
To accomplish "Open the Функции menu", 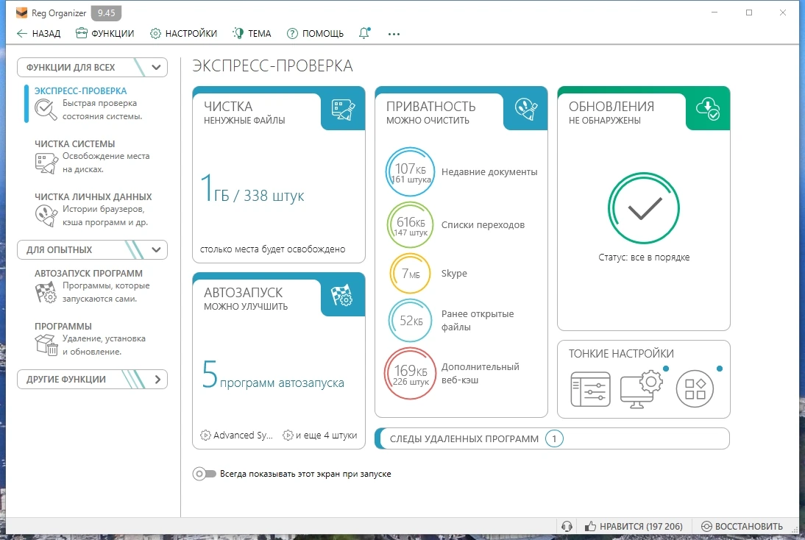I will pos(104,33).
